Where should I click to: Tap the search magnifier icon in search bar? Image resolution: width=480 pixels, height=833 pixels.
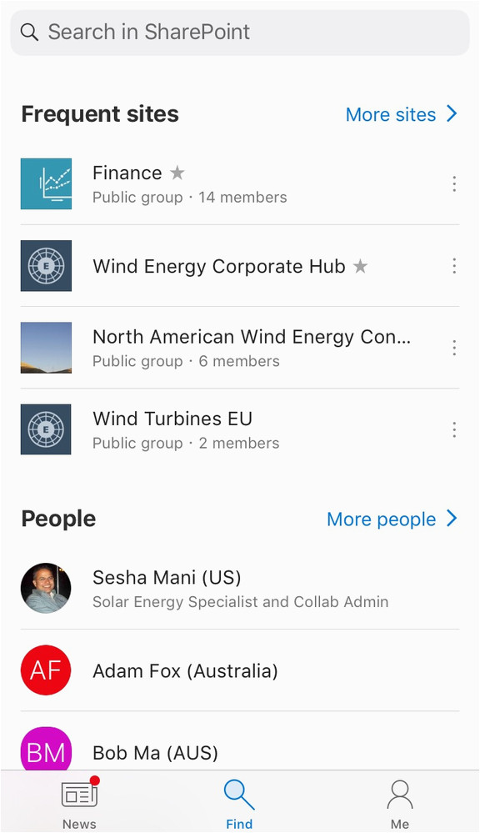coord(29,33)
